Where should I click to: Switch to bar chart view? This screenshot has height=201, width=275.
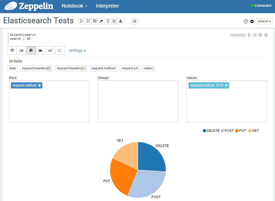[x=22, y=50]
